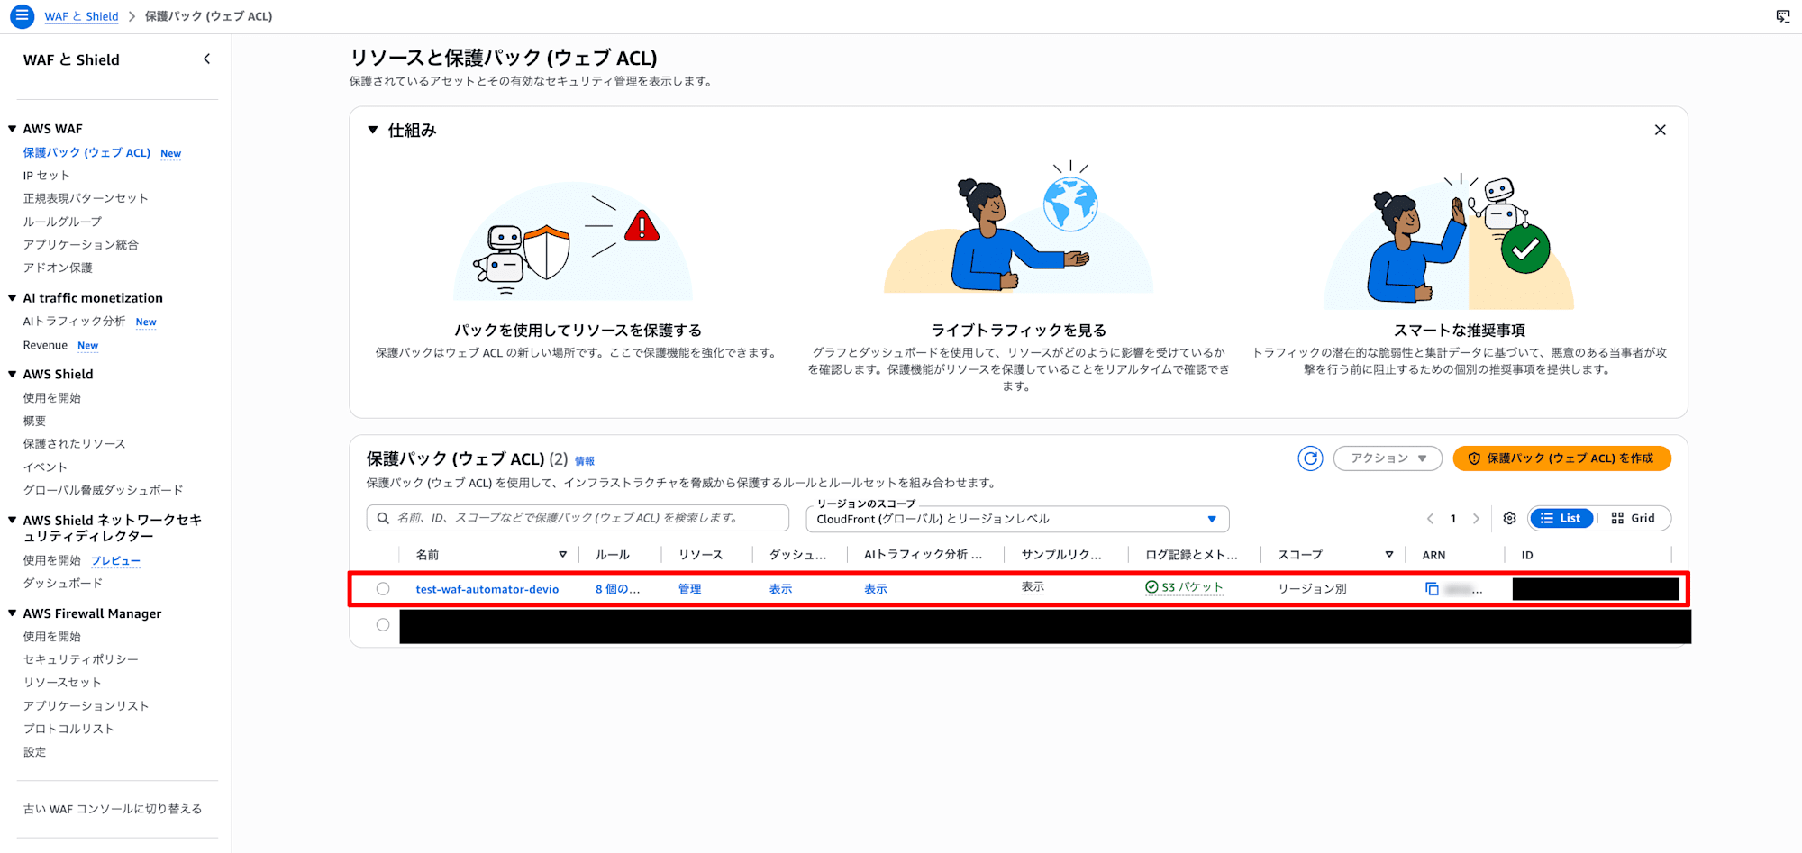Click the 8 個の… rules link
Screen dimensions: 1802x853
[x=617, y=589]
